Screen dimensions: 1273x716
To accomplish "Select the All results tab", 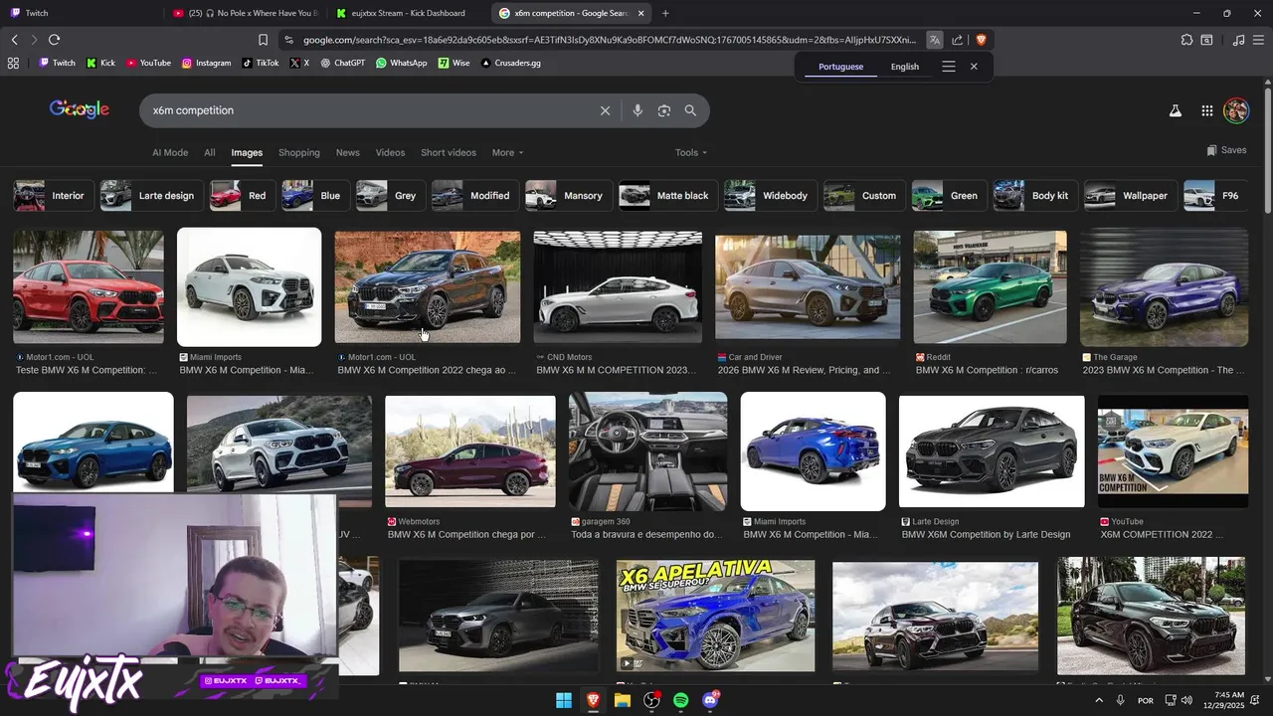I will point(210,152).
